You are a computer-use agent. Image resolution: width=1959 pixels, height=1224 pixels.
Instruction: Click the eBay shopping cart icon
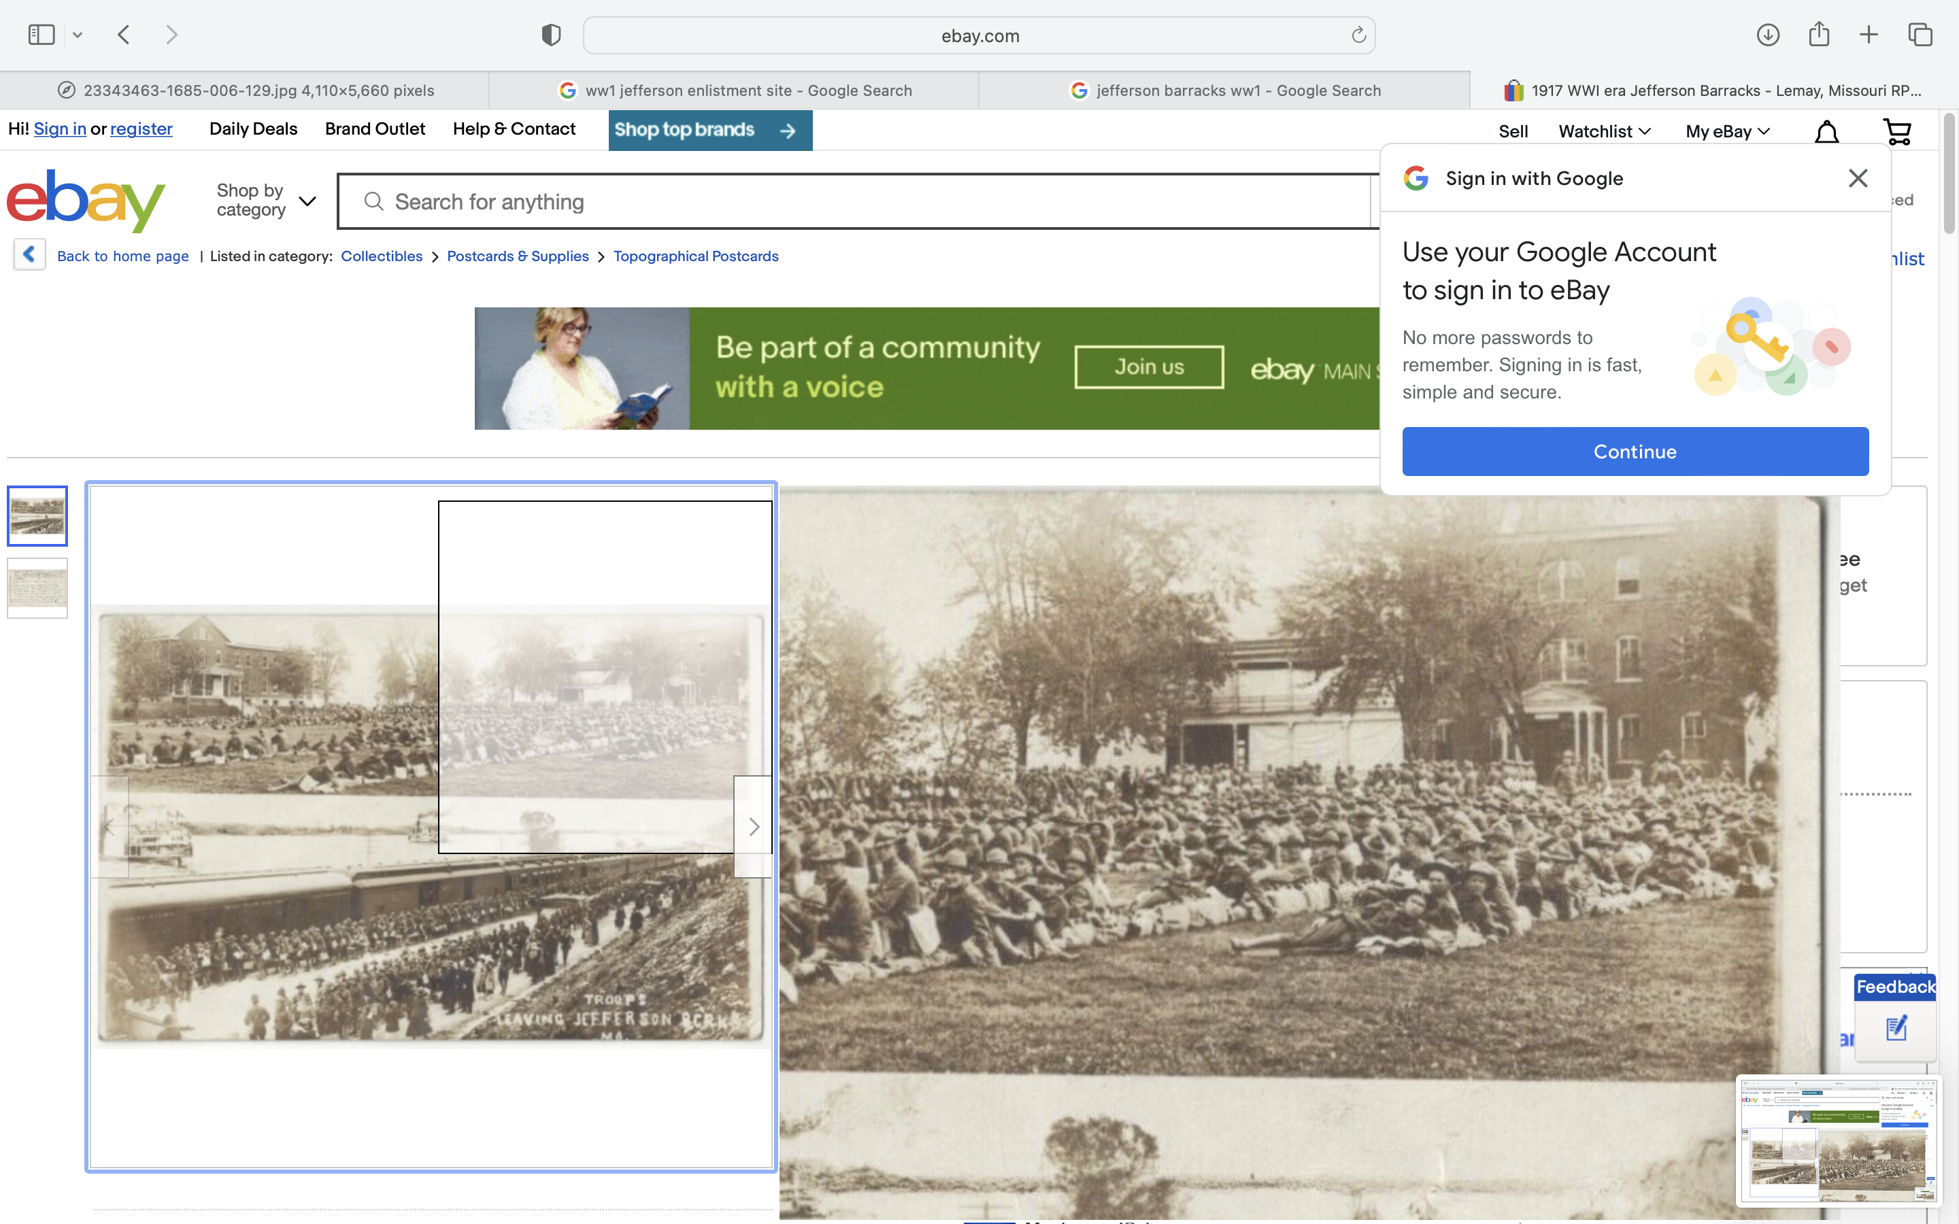click(1898, 131)
